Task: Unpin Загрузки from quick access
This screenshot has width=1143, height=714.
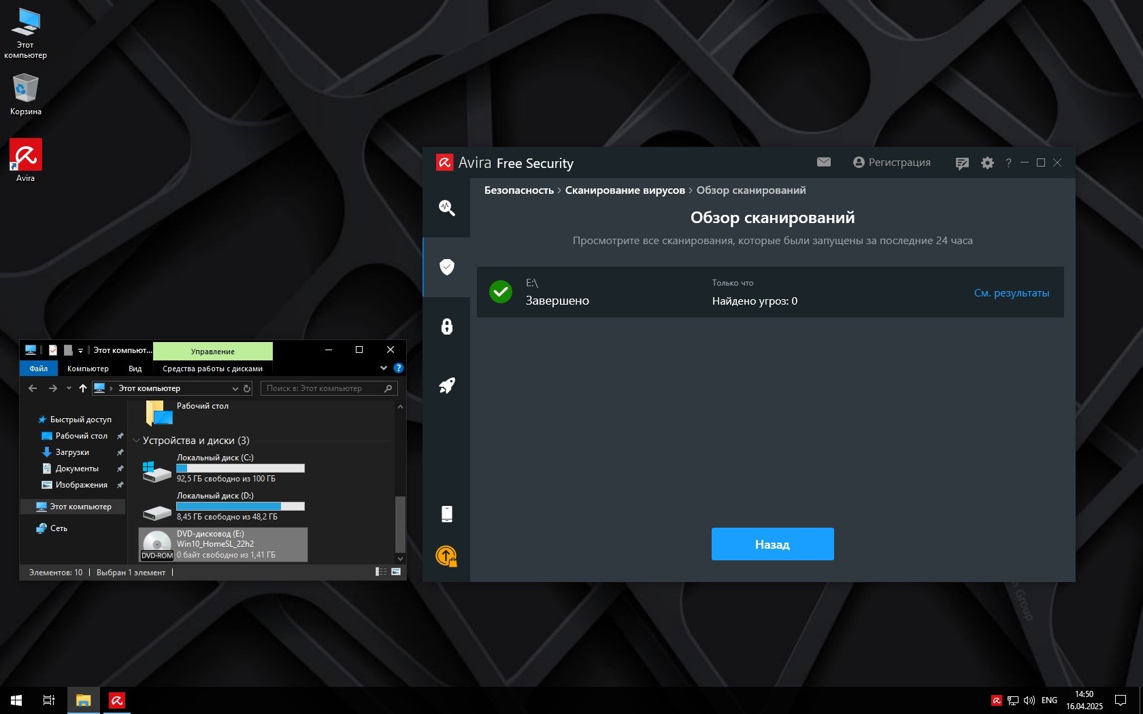Action: click(120, 452)
